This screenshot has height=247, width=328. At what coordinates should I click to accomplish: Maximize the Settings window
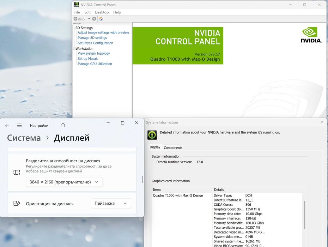tap(123, 123)
